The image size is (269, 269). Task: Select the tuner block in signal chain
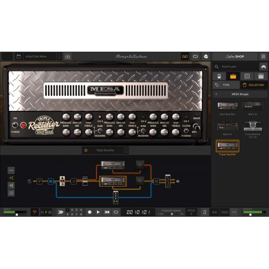point(39,181)
